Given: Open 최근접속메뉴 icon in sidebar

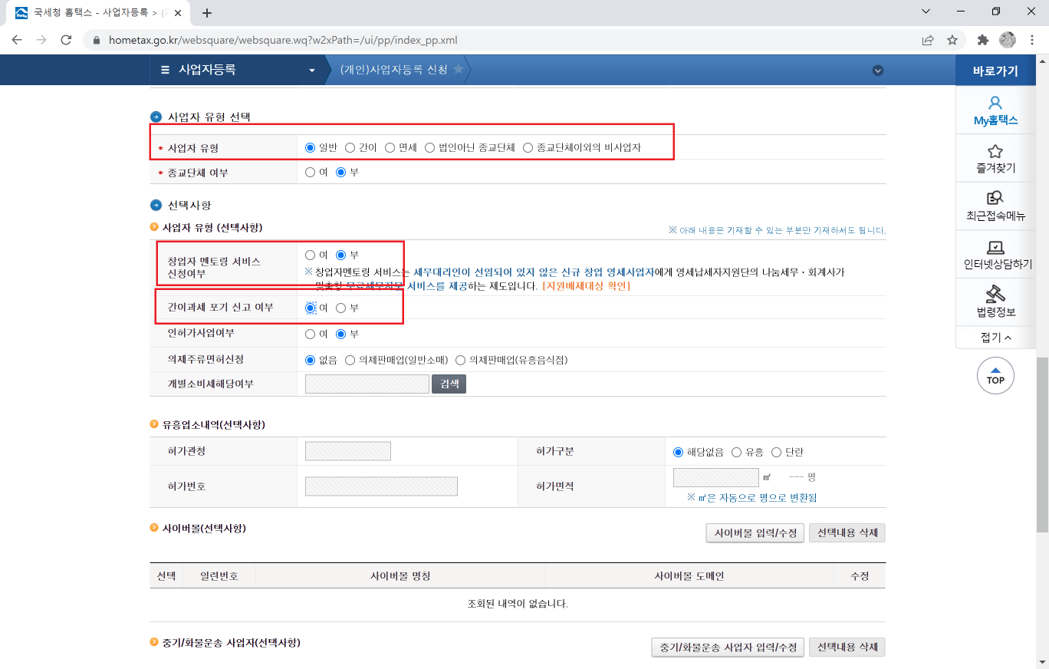Looking at the screenshot, I should point(995,199).
